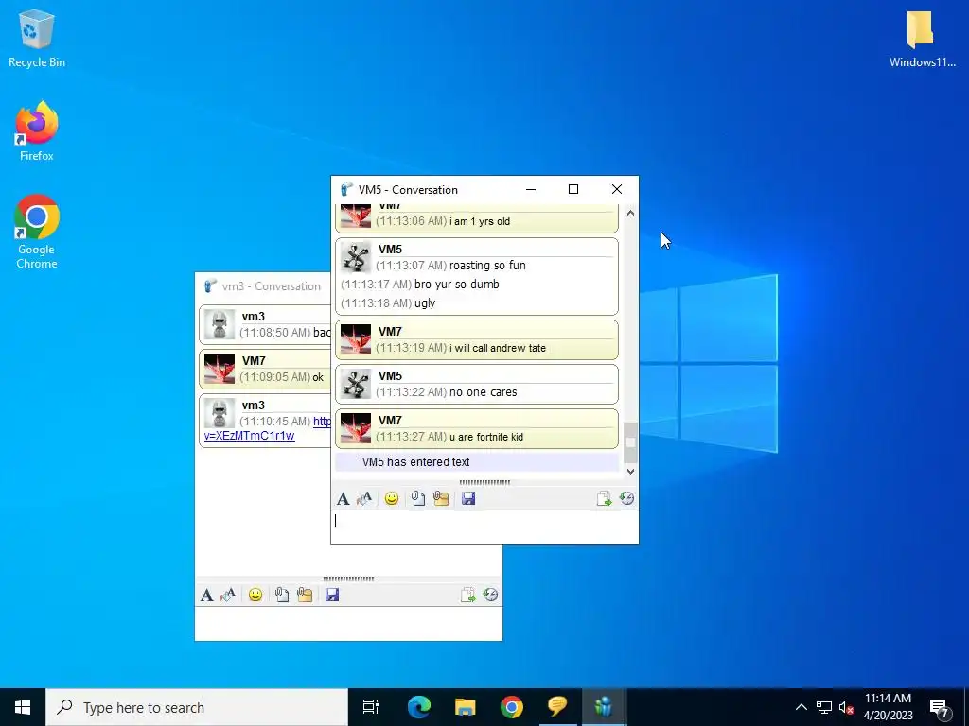Image resolution: width=969 pixels, height=726 pixels.
Task: Click VM5 Conversation window title icon
Action: tap(346, 189)
